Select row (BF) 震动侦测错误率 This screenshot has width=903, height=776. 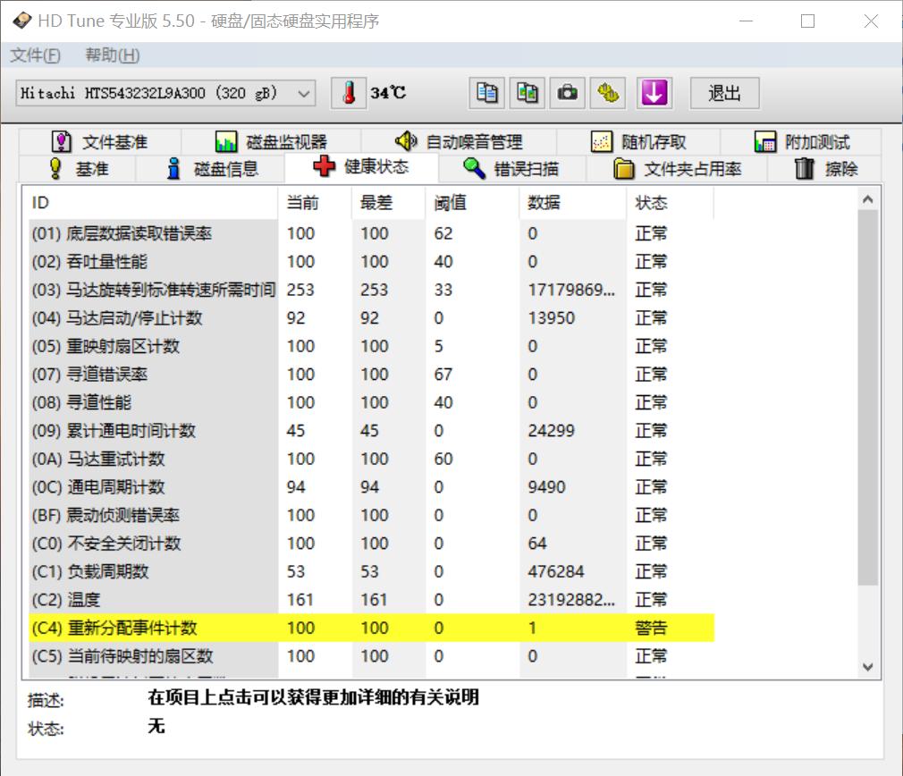pyautogui.click(x=371, y=515)
